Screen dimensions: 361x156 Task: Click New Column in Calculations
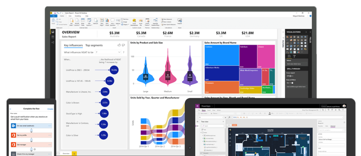tap(166, 22)
